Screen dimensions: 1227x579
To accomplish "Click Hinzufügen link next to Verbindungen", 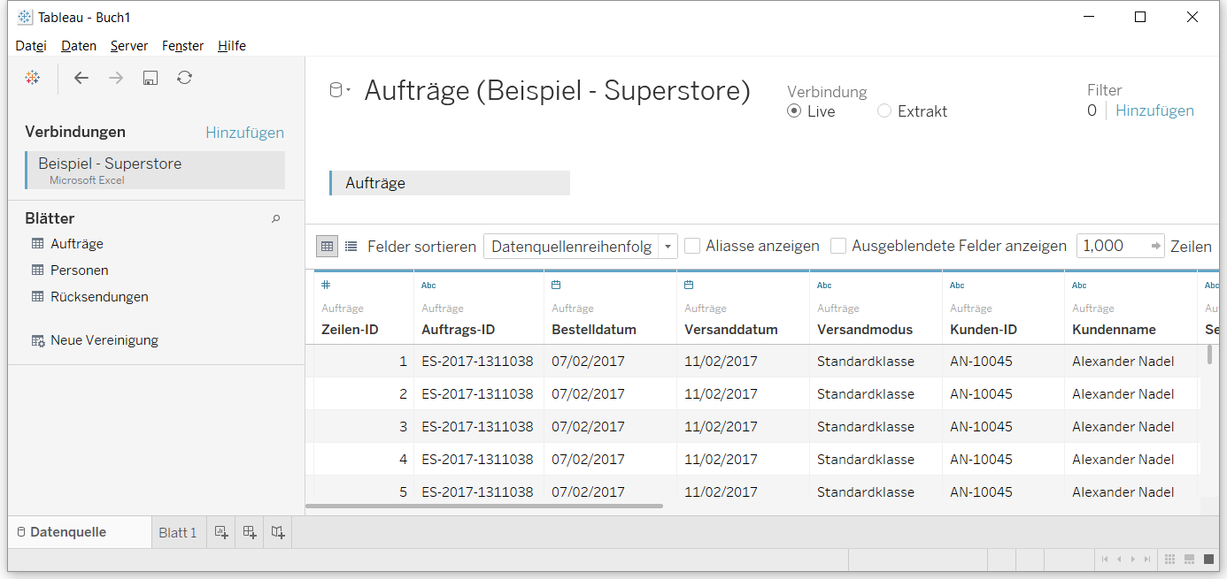I will (x=244, y=133).
